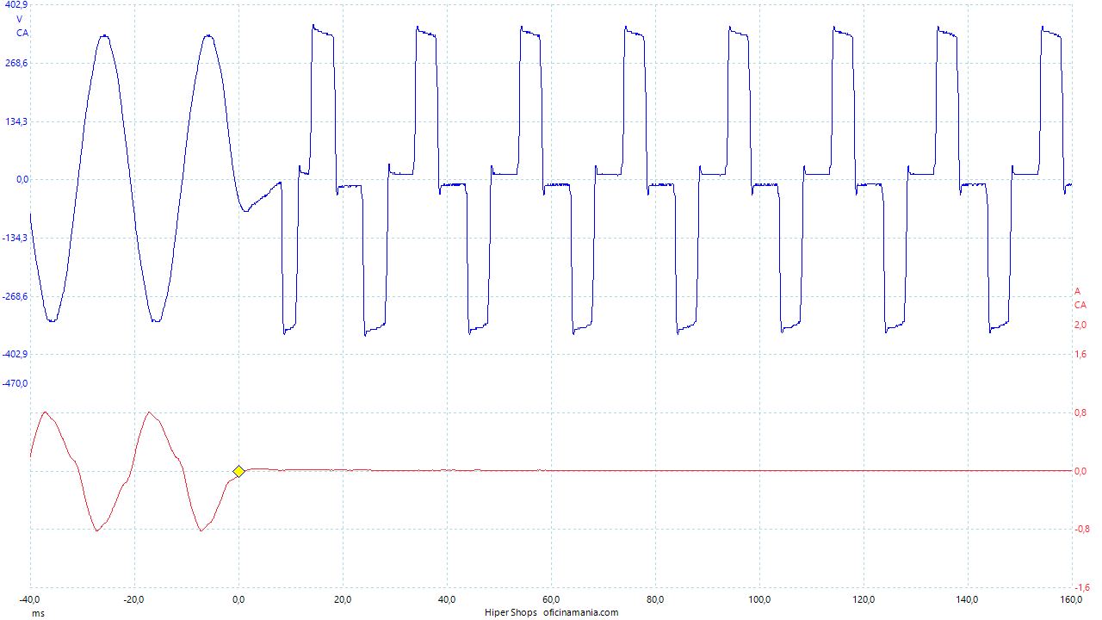Click the 402,9 voltage axis value
This screenshot has width=1102, height=620.
(x=15, y=5)
